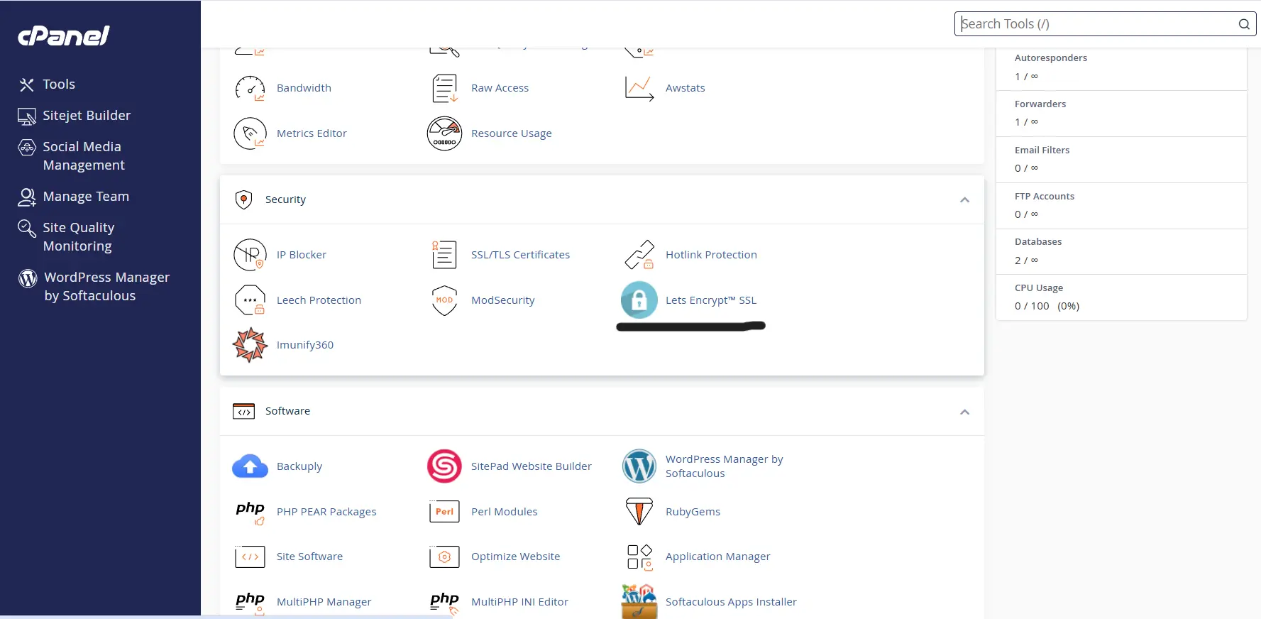
Task: Click the ModSecurity shield icon
Action: [x=445, y=300]
